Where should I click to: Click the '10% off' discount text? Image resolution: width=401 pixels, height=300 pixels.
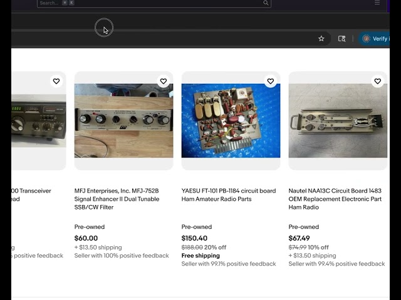pos(318,247)
